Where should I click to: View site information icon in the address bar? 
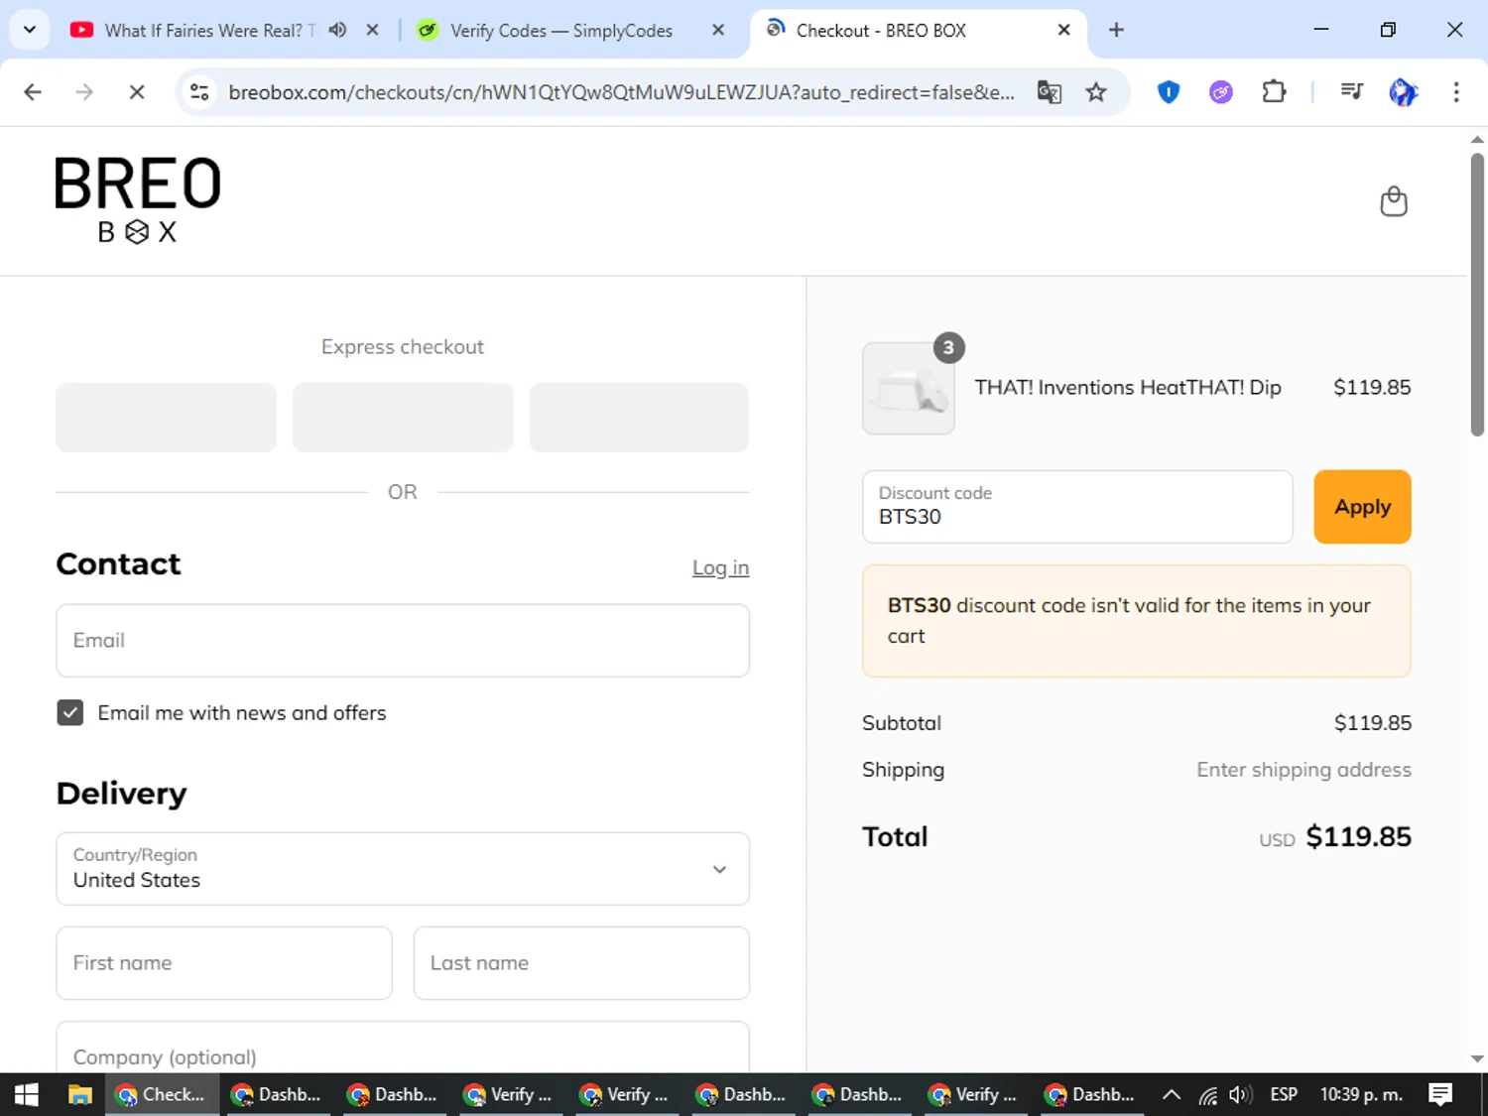point(199,92)
